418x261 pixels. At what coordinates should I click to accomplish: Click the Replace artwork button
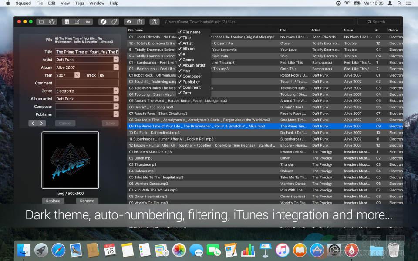tap(53, 201)
